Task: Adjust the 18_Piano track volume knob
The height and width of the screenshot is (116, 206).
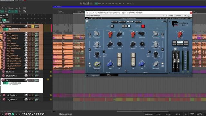Action: (x=26, y=72)
